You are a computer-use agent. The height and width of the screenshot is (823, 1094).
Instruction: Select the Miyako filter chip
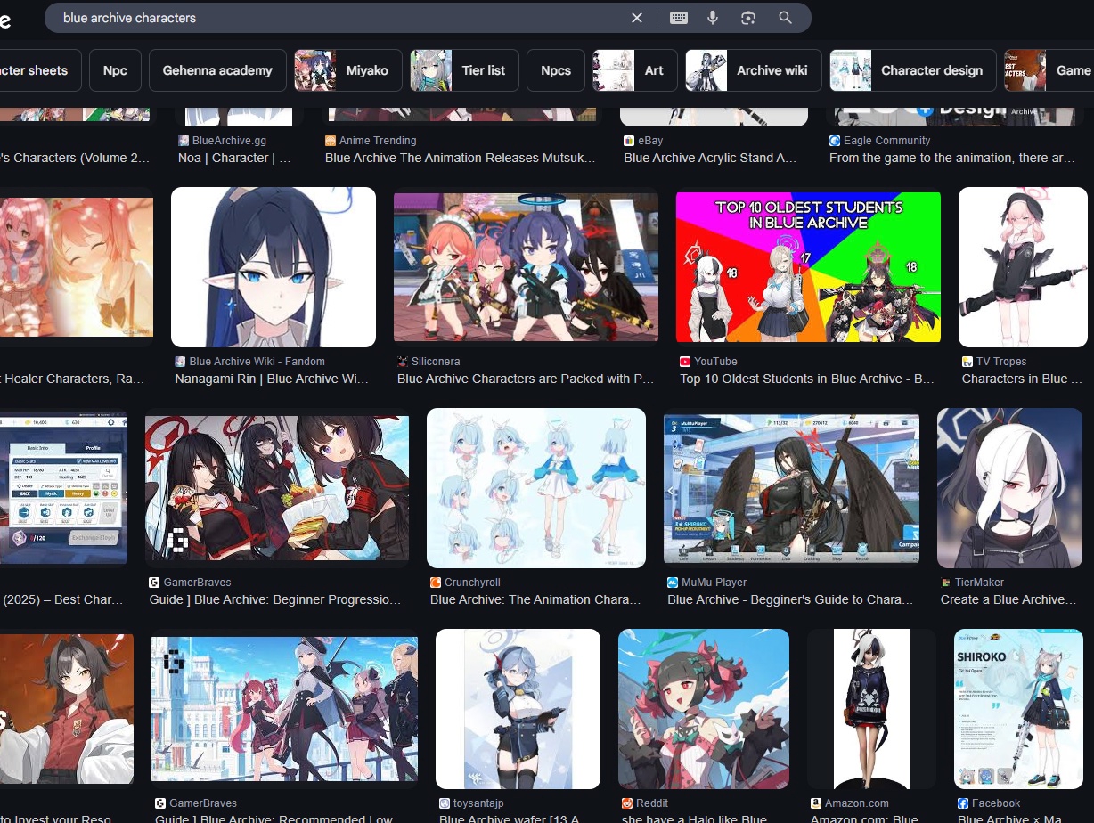point(348,70)
